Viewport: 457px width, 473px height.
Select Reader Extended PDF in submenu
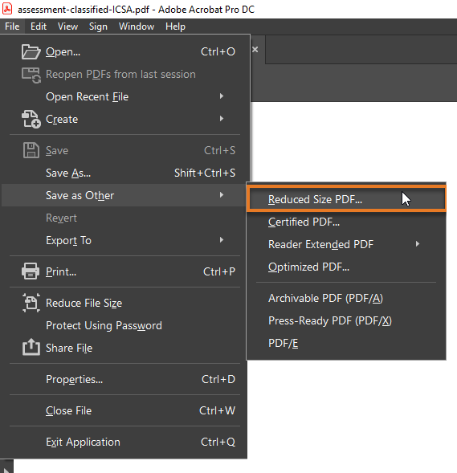346,244
